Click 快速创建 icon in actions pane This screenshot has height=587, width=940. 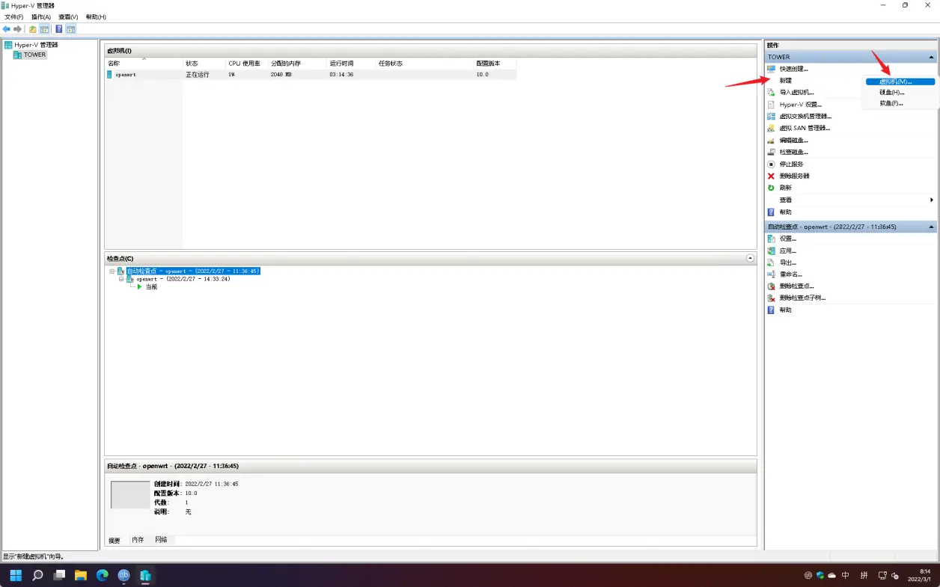772,69
